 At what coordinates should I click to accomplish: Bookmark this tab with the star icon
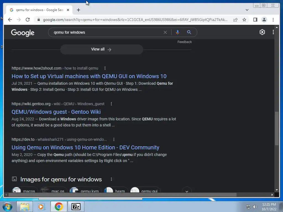(x=244, y=20)
